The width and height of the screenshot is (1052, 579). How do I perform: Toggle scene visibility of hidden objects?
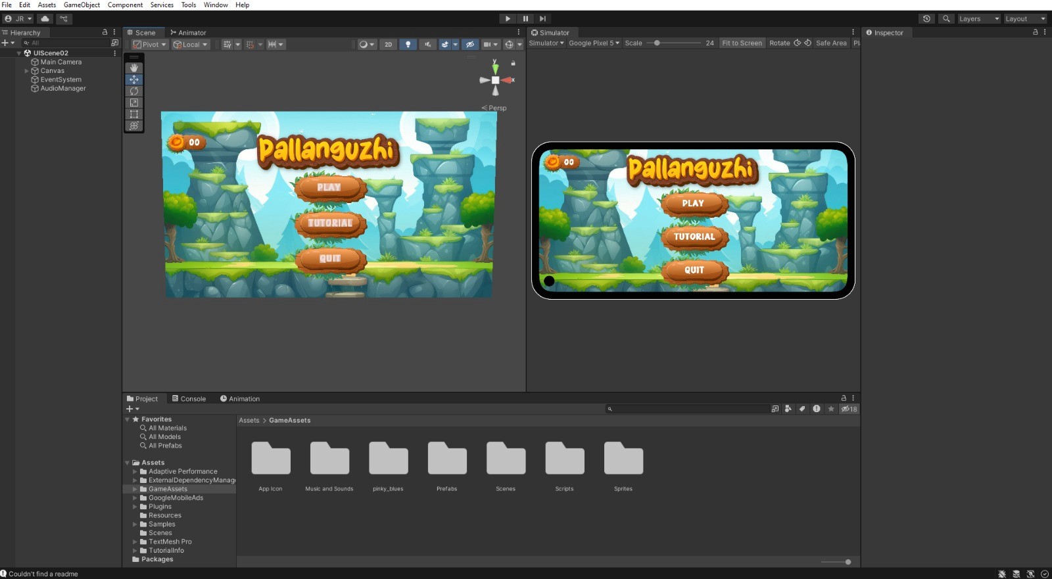pos(469,44)
